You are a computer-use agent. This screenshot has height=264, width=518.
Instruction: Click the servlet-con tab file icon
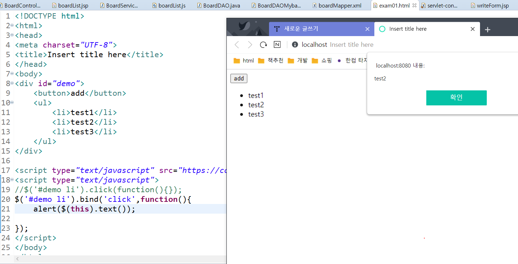pyautogui.click(x=423, y=6)
